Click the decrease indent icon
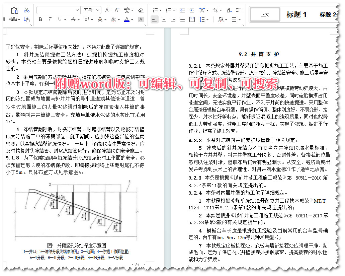The height and width of the screenshot is (276, 345). point(183,10)
